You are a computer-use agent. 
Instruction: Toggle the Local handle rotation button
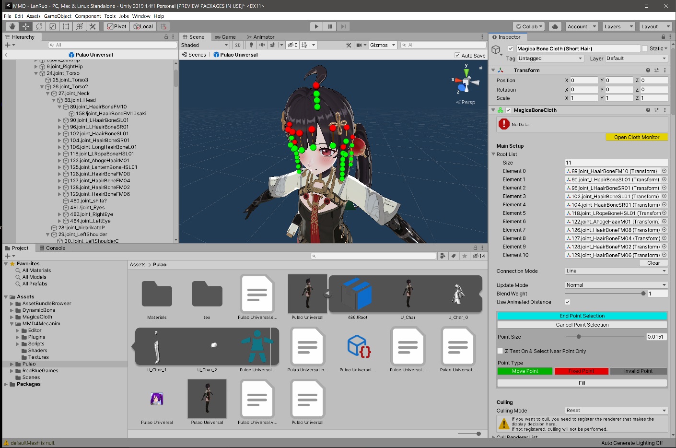(143, 26)
